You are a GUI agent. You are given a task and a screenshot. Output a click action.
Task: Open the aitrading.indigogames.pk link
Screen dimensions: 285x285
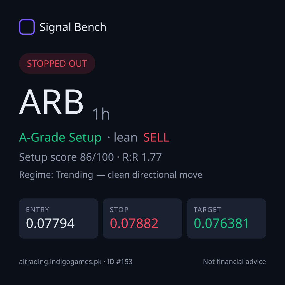click(x=60, y=262)
